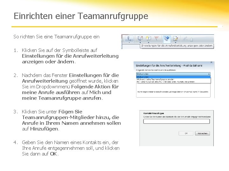Viewport: 229px width, 171px height.
Task: Click the yellow message question-mark icon
Action: [149, 38]
